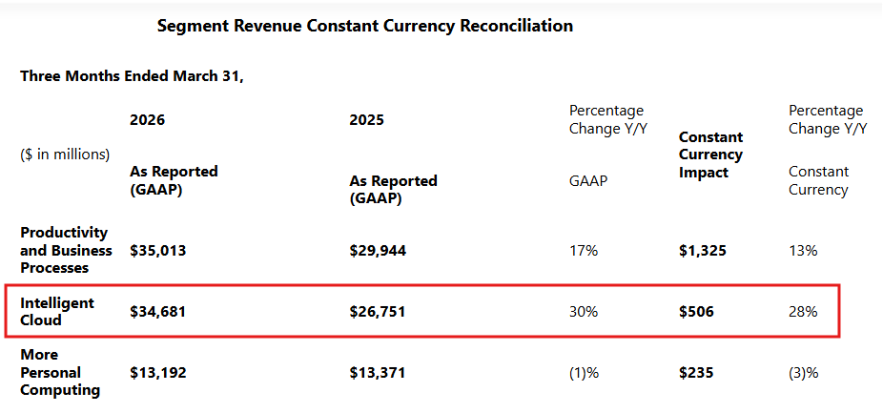Screen dimensions: 883x413
Task: Select the More Personal Computing row label
Action: point(60,372)
